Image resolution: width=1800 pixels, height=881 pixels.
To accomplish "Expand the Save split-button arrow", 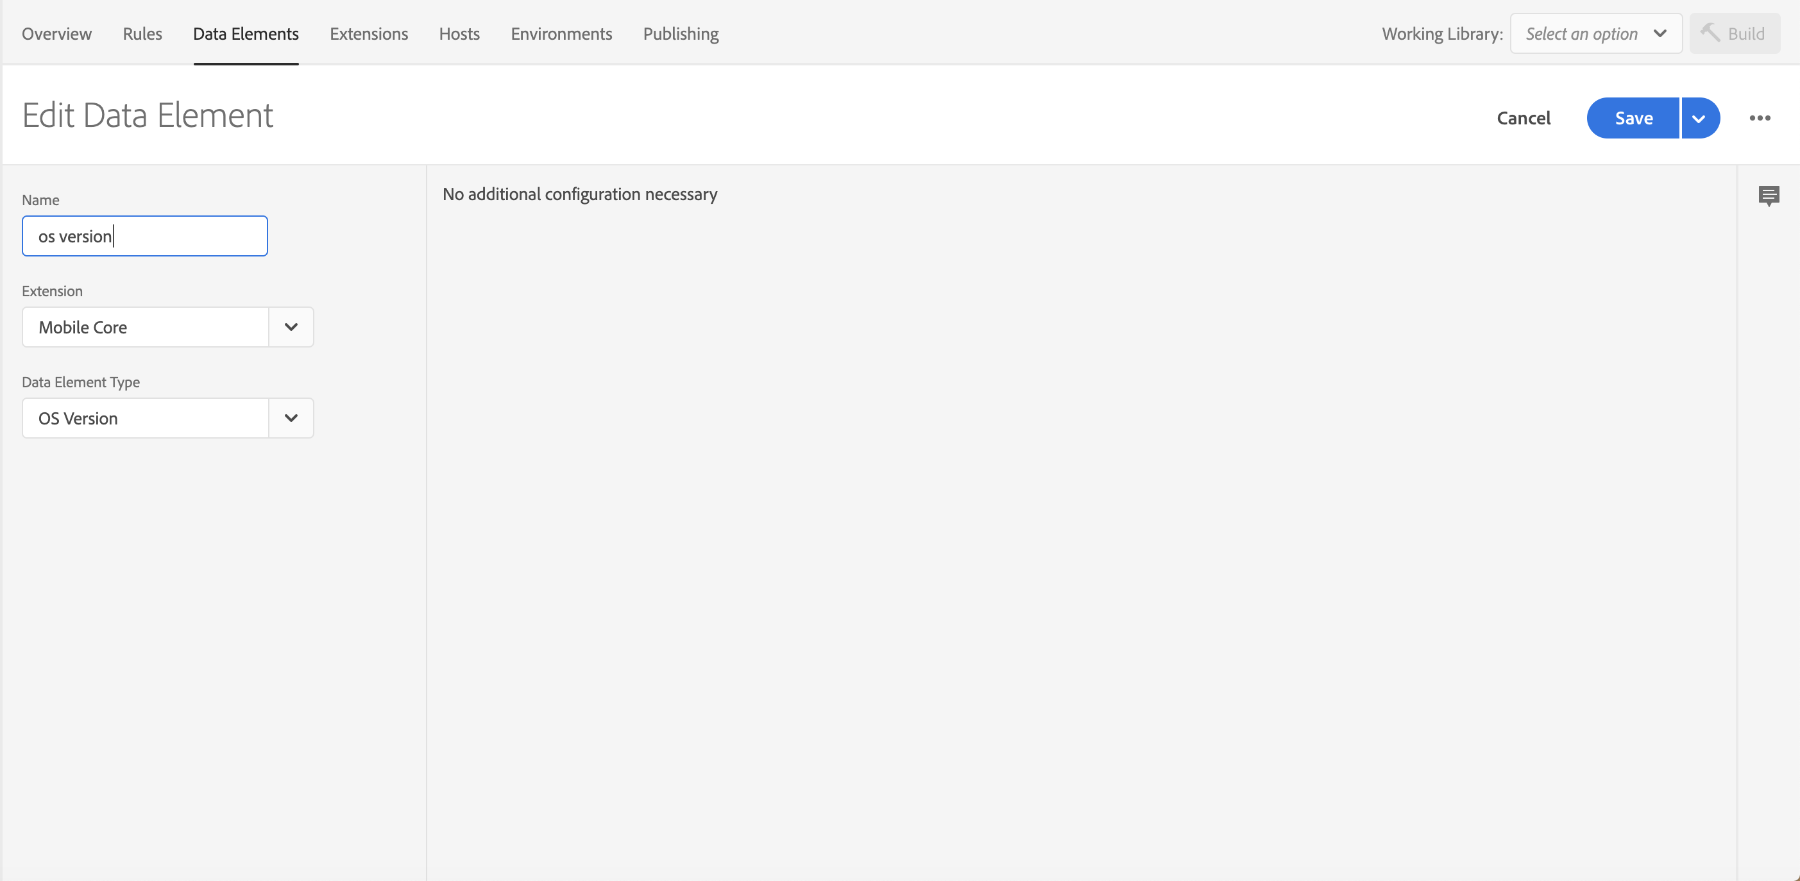I will 1700,118.
